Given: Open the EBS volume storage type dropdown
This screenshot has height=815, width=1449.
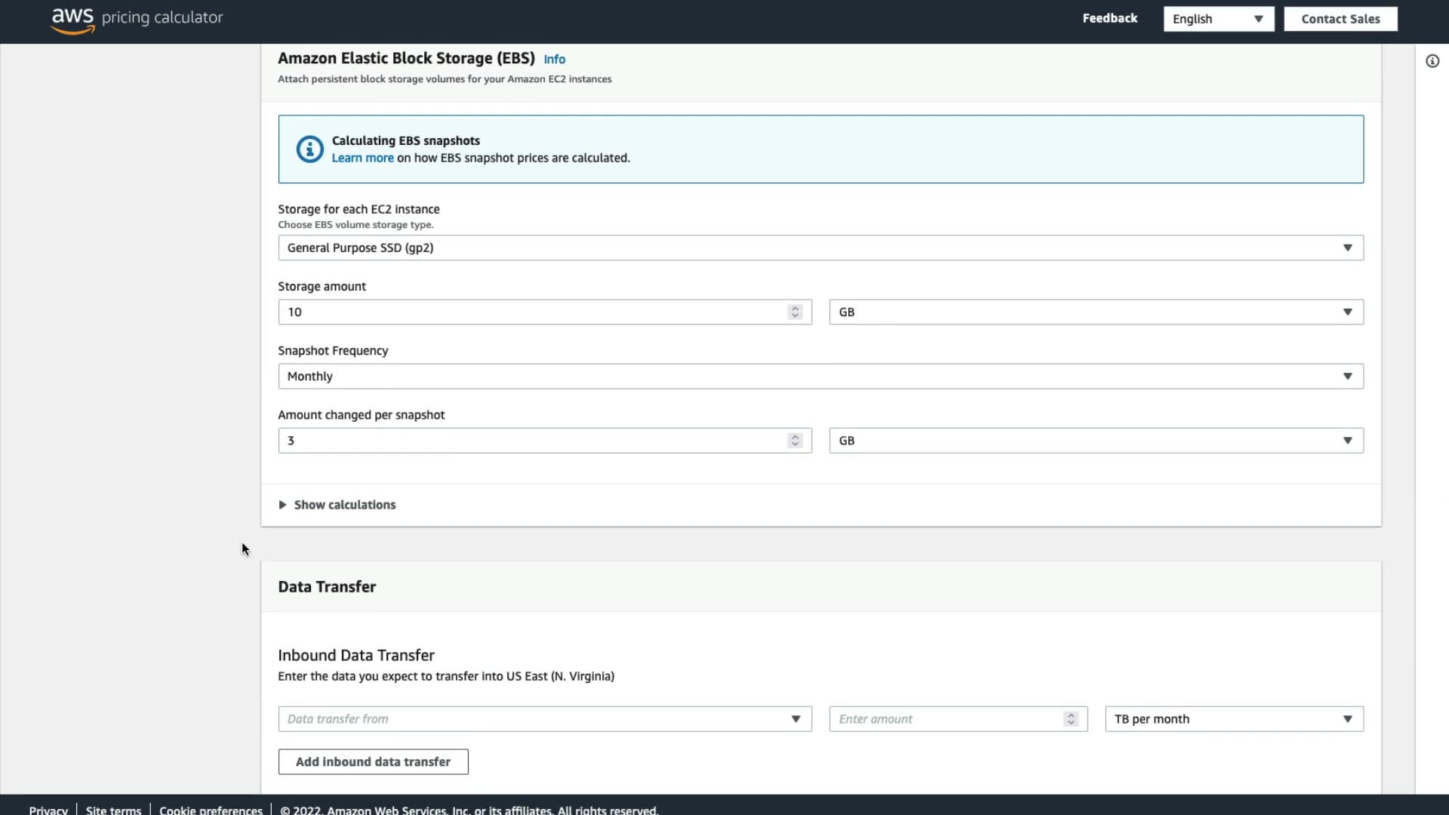Looking at the screenshot, I should point(820,248).
